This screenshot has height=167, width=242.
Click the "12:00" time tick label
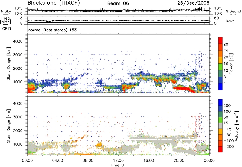pyautogui.click(x=118, y=161)
